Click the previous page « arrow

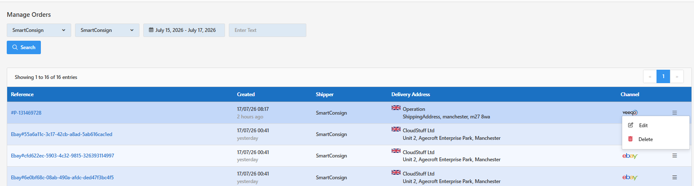(650, 76)
